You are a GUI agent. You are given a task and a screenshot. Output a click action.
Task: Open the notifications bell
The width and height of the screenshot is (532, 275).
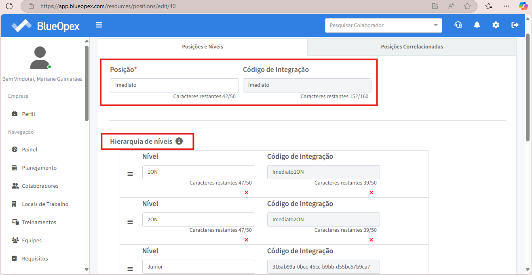pyautogui.click(x=477, y=25)
